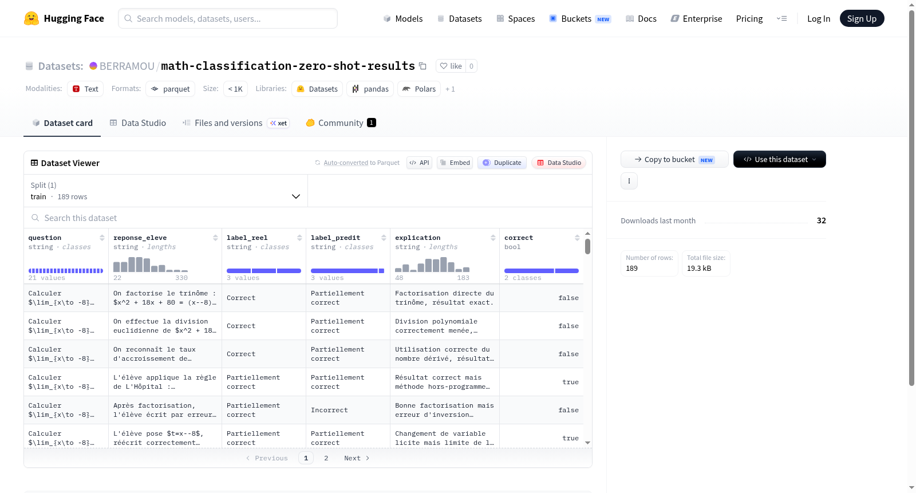This screenshot has width=916, height=493.
Task: Click the heart like button
Action: pos(451,66)
